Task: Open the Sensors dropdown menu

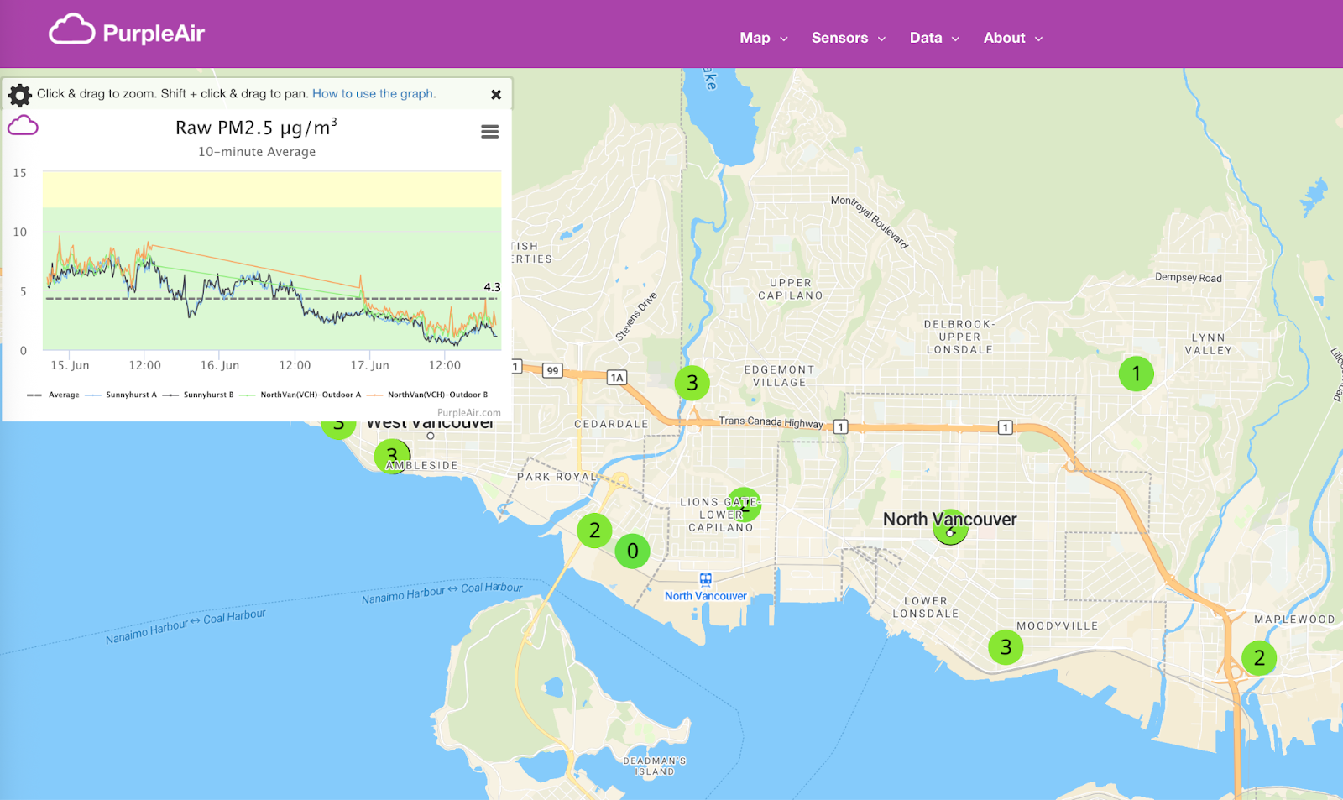Action: pyautogui.click(x=848, y=38)
